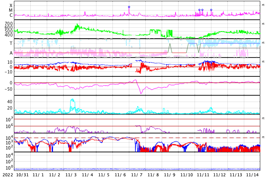Image resolution: width=267 pixels, height=178 pixels.
Task: Select the 11/ 4 date label
Action: click(x=88, y=175)
